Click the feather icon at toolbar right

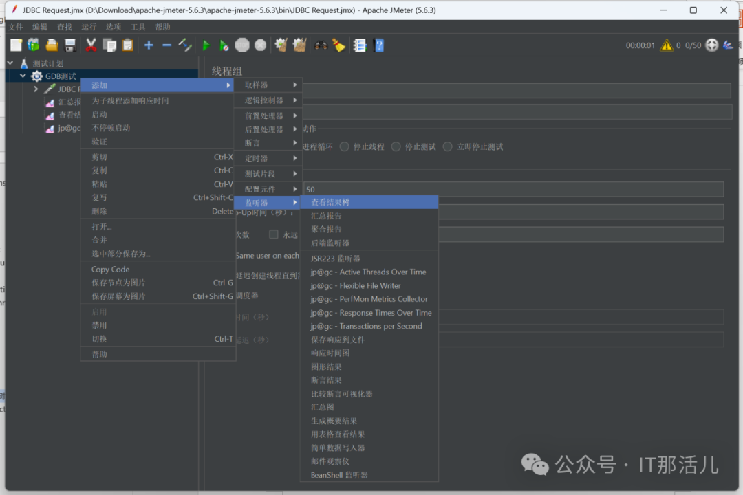click(728, 45)
